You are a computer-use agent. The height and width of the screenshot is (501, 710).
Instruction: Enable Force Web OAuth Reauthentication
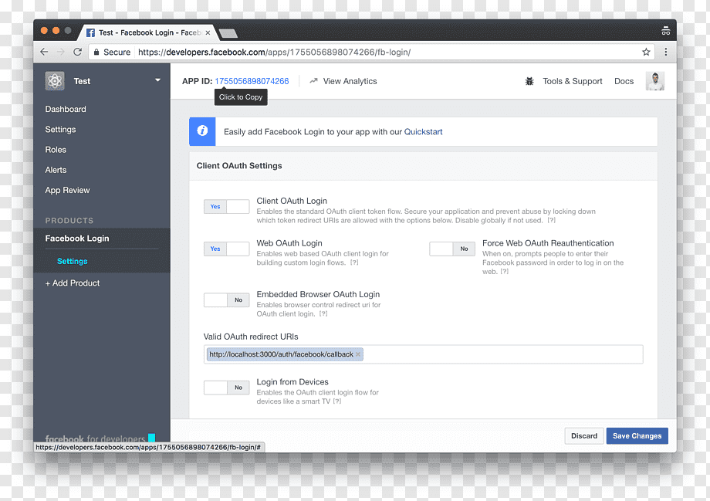coord(452,249)
